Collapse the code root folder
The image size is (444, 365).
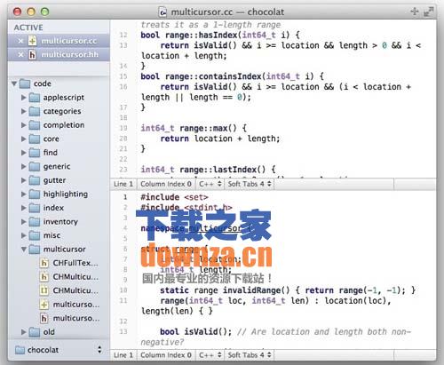click(14, 83)
